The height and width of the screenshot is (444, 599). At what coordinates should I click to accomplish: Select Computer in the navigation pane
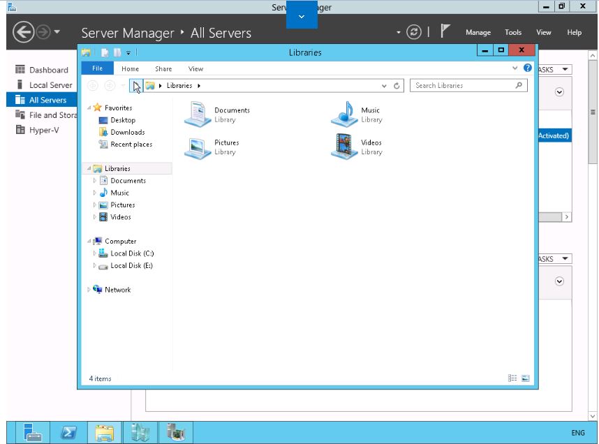pos(114,241)
